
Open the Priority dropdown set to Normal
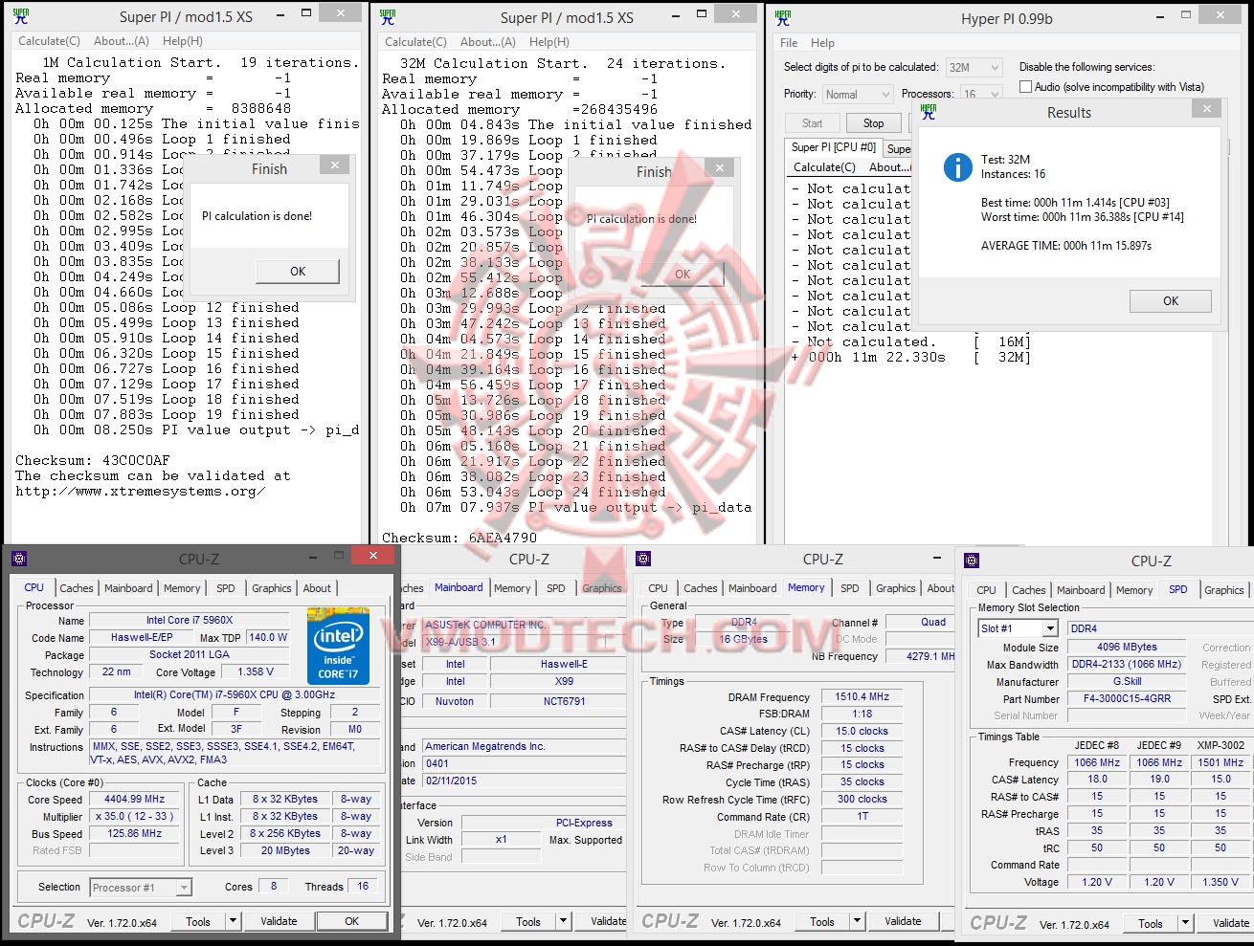click(x=857, y=94)
